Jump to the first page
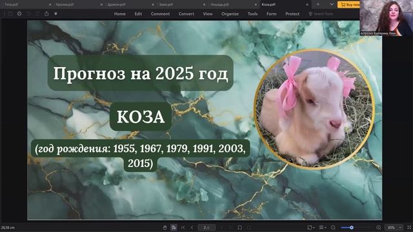Screen dimensions: 413x232 pyautogui.click(x=183, y=227)
